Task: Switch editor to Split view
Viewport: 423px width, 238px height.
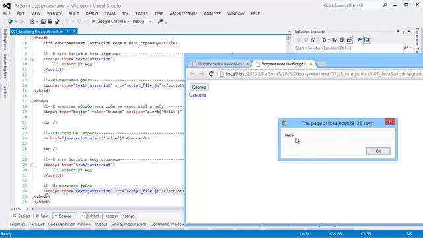Action: (42, 216)
